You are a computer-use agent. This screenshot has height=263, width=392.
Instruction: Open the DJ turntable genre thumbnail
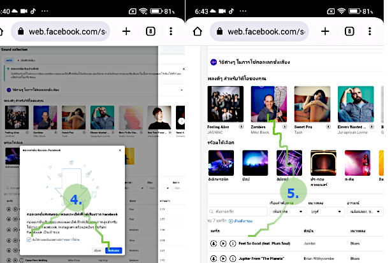[x=221, y=163]
